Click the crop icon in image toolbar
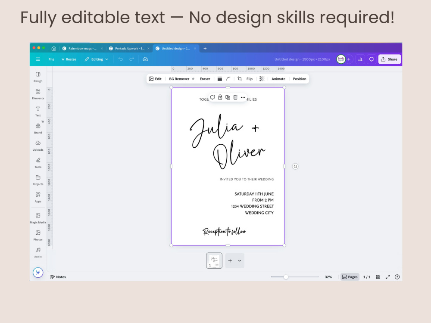431x323 pixels. click(240, 79)
